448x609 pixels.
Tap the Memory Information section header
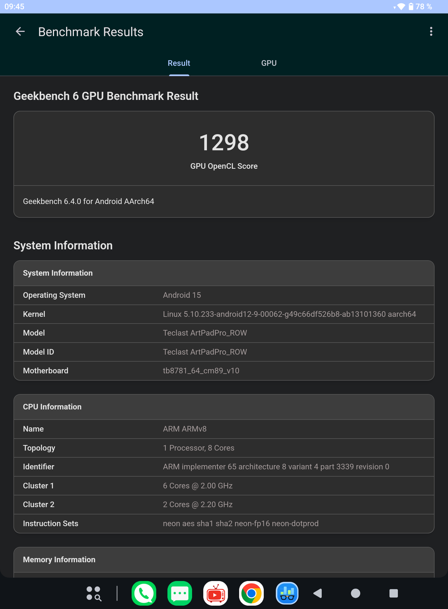coord(224,560)
